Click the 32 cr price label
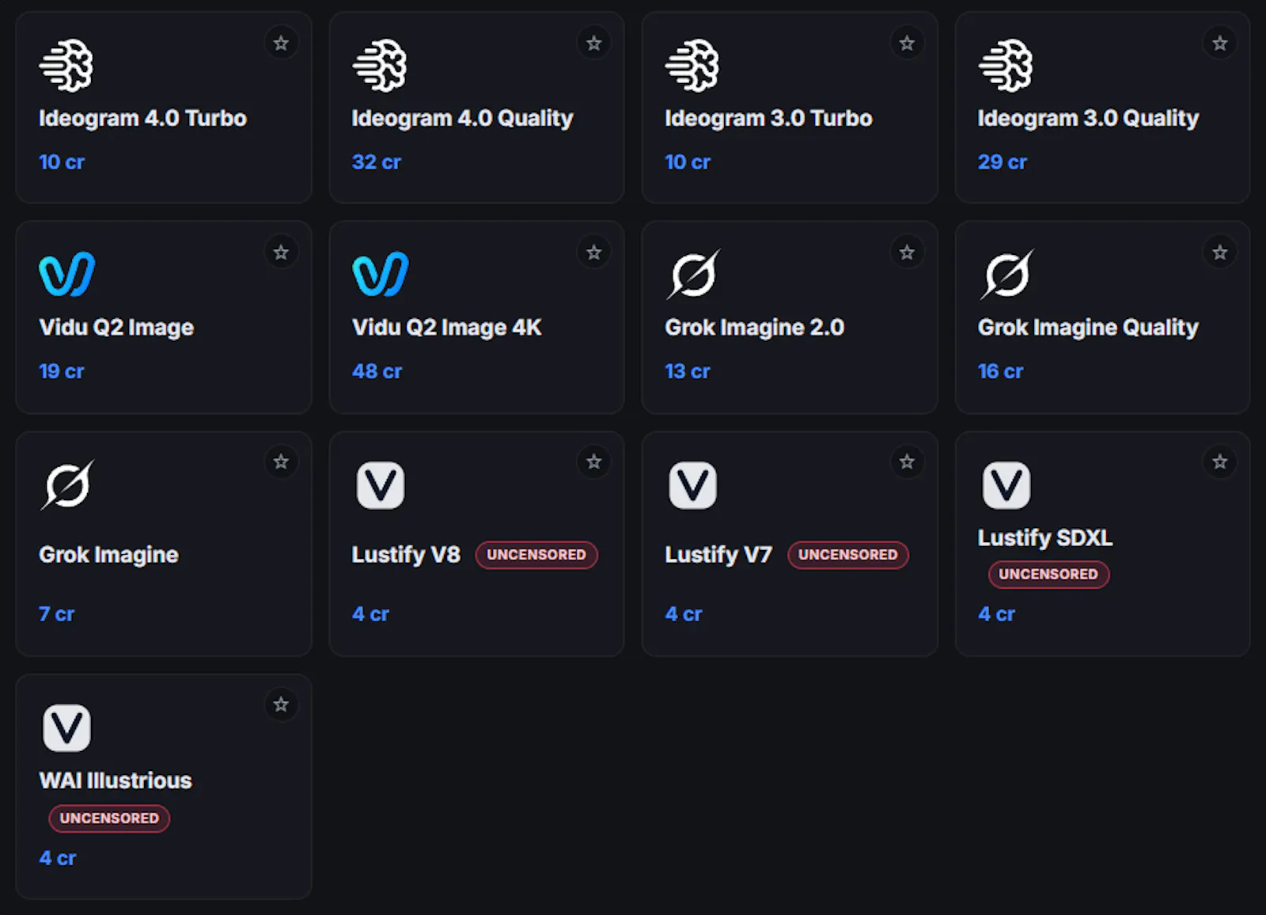The image size is (1266, 915). point(377,162)
